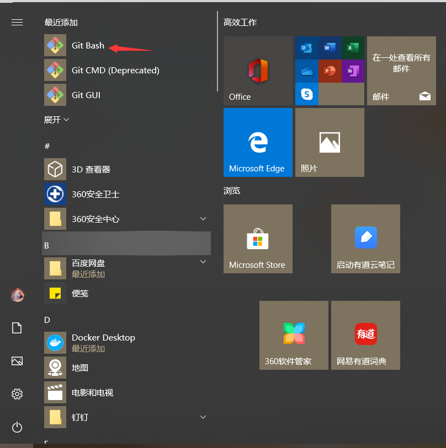
Task: Open the 百度网盘 folder
Action: tap(127, 268)
